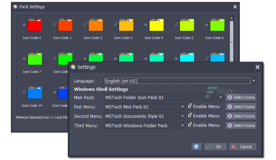Open the First Menu pack dropdown

click(183, 107)
